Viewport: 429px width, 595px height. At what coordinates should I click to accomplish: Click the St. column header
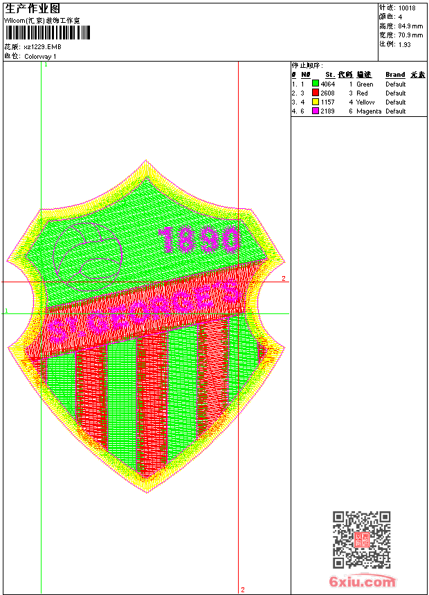330,75
